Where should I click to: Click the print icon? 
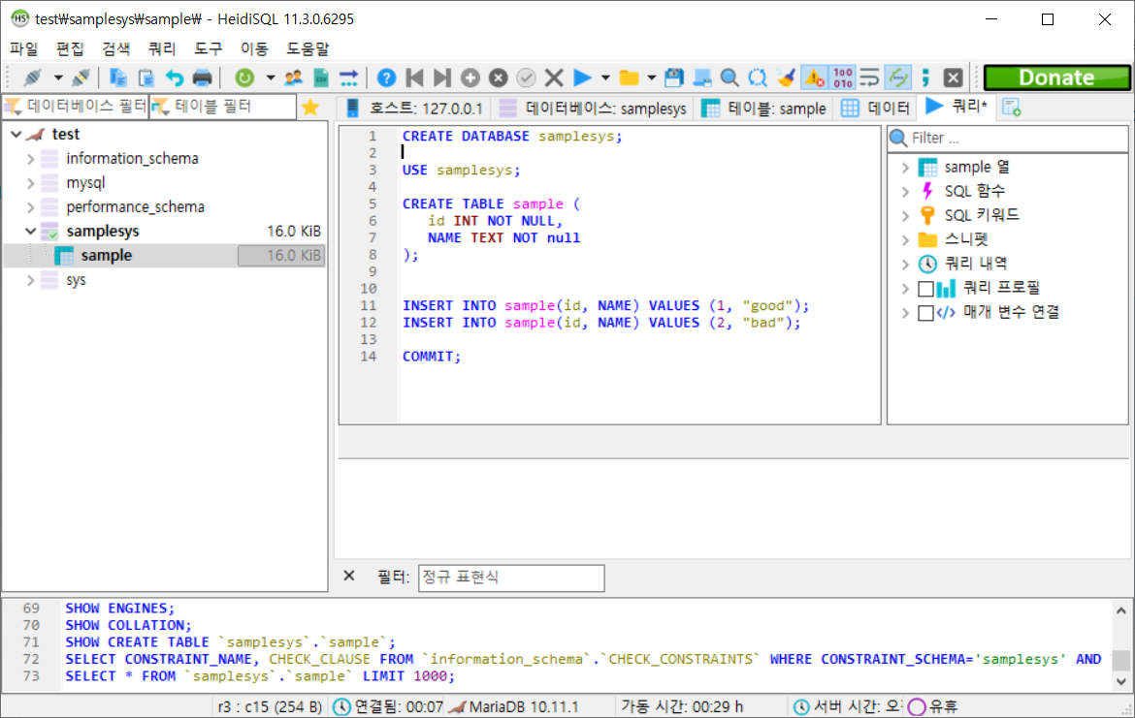(x=203, y=78)
